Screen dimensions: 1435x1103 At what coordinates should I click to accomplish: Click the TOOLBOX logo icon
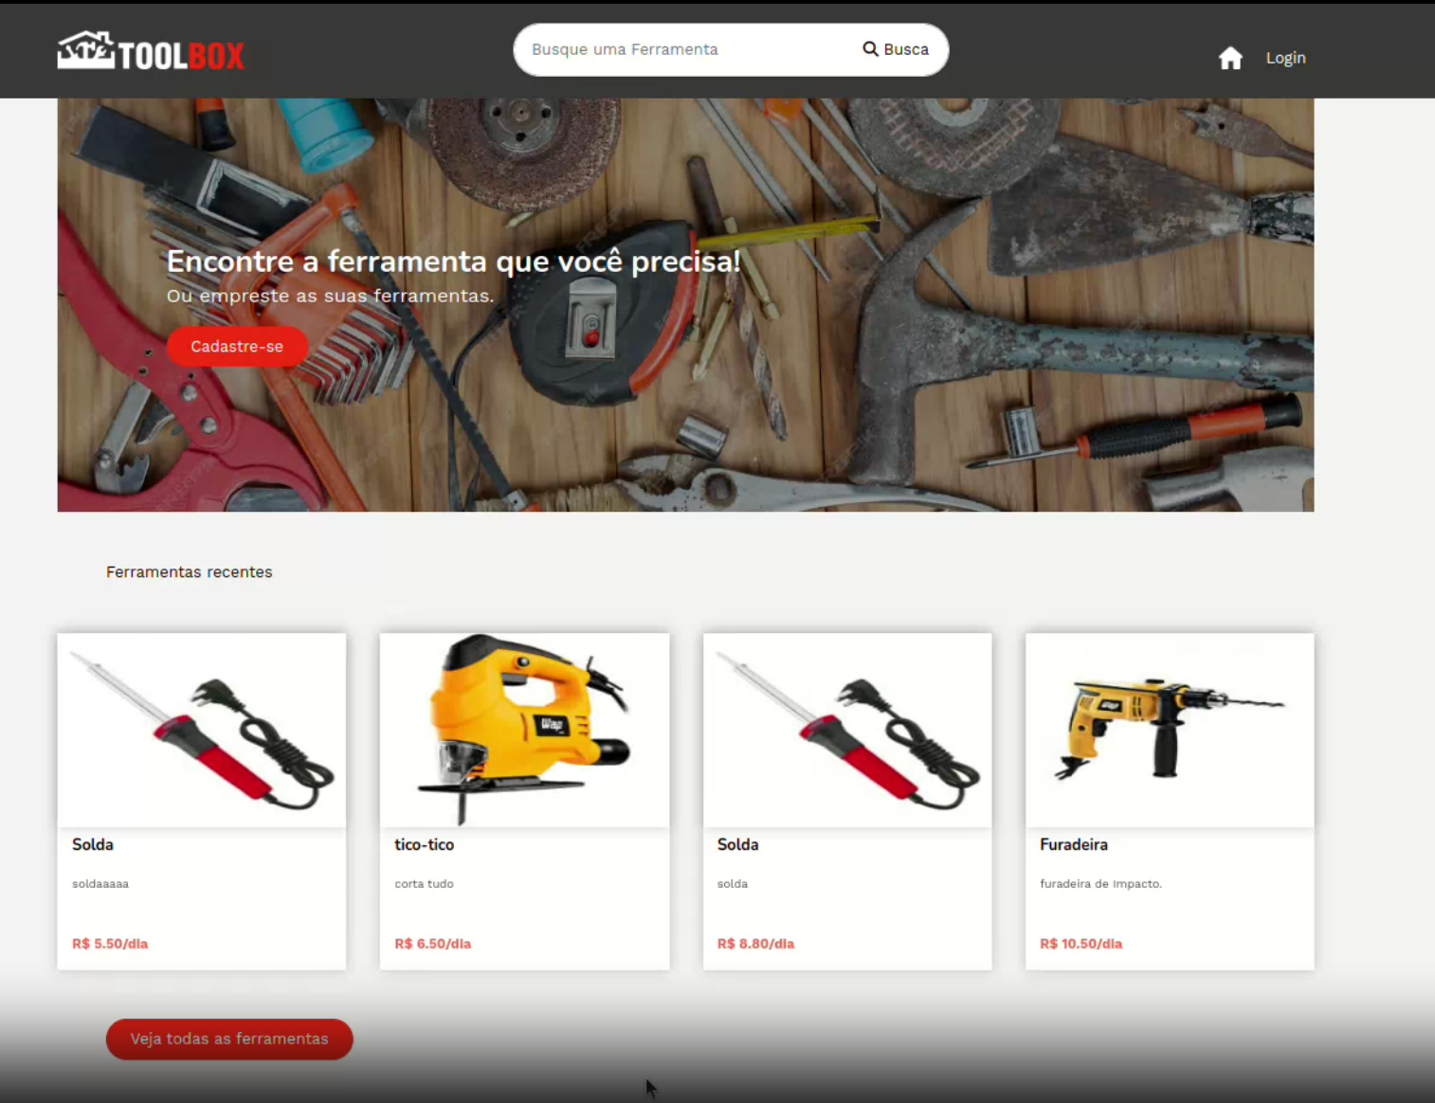[83, 51]
